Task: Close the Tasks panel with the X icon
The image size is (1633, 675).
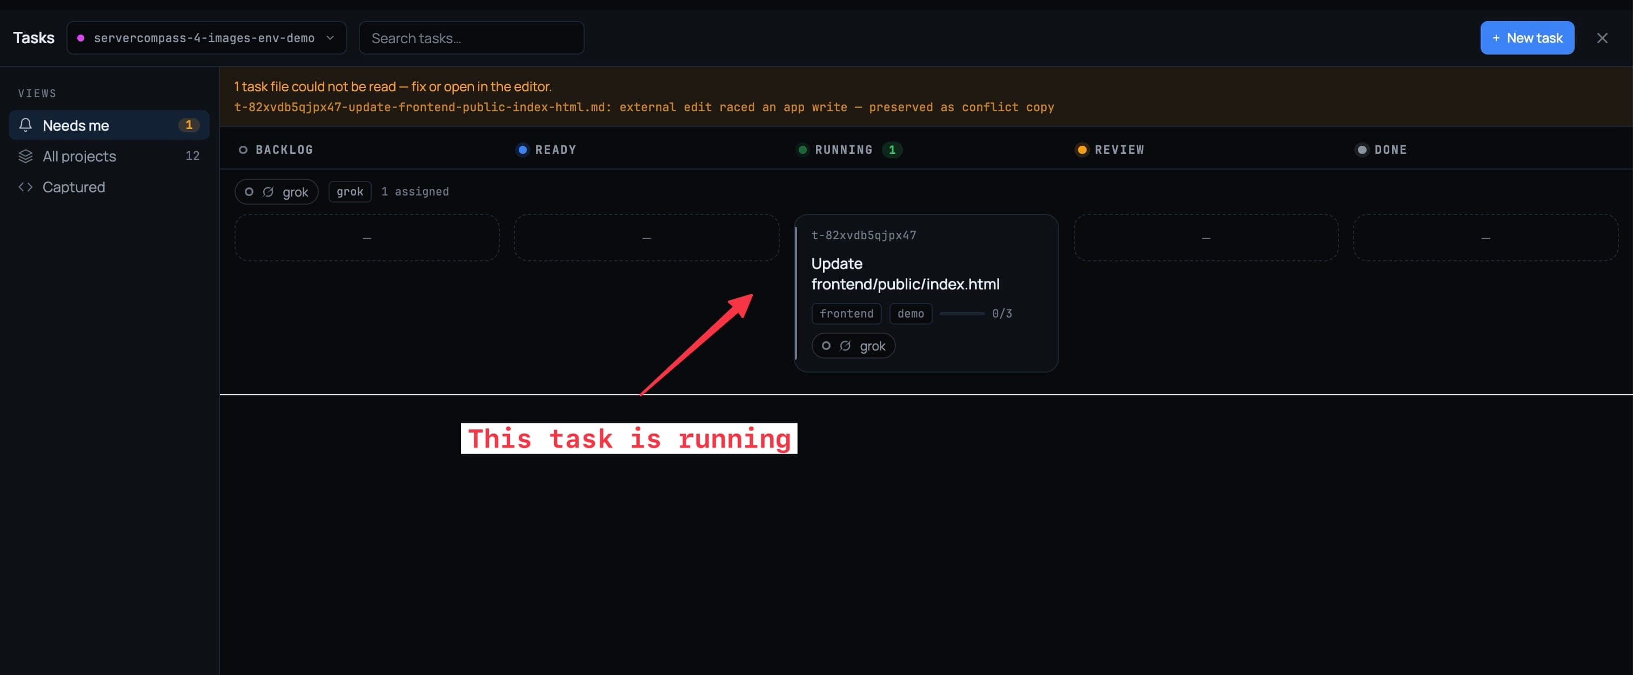Action: coord(1602,38)
